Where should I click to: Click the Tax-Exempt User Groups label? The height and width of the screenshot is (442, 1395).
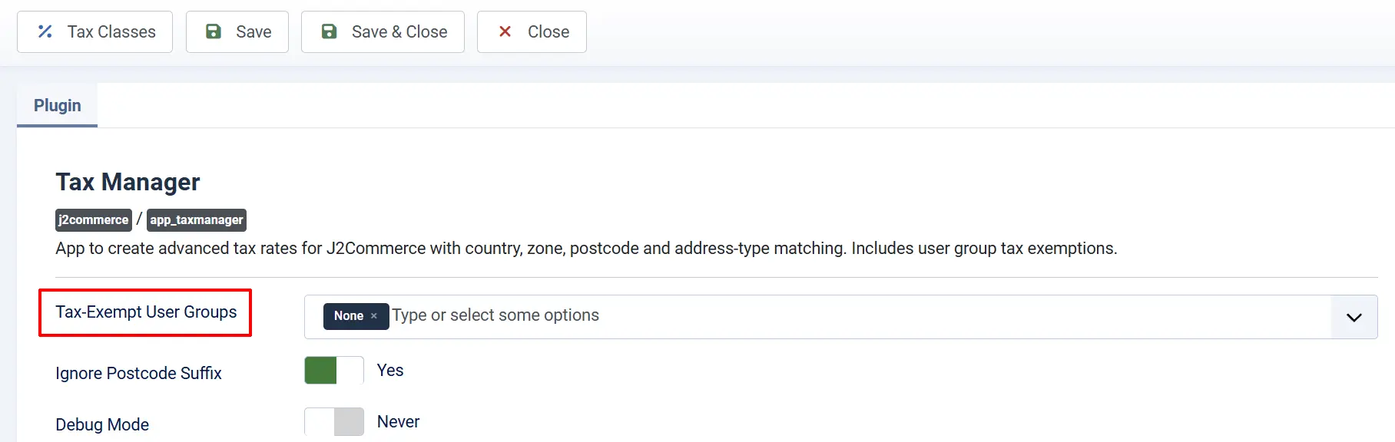[x=146, y=312]
